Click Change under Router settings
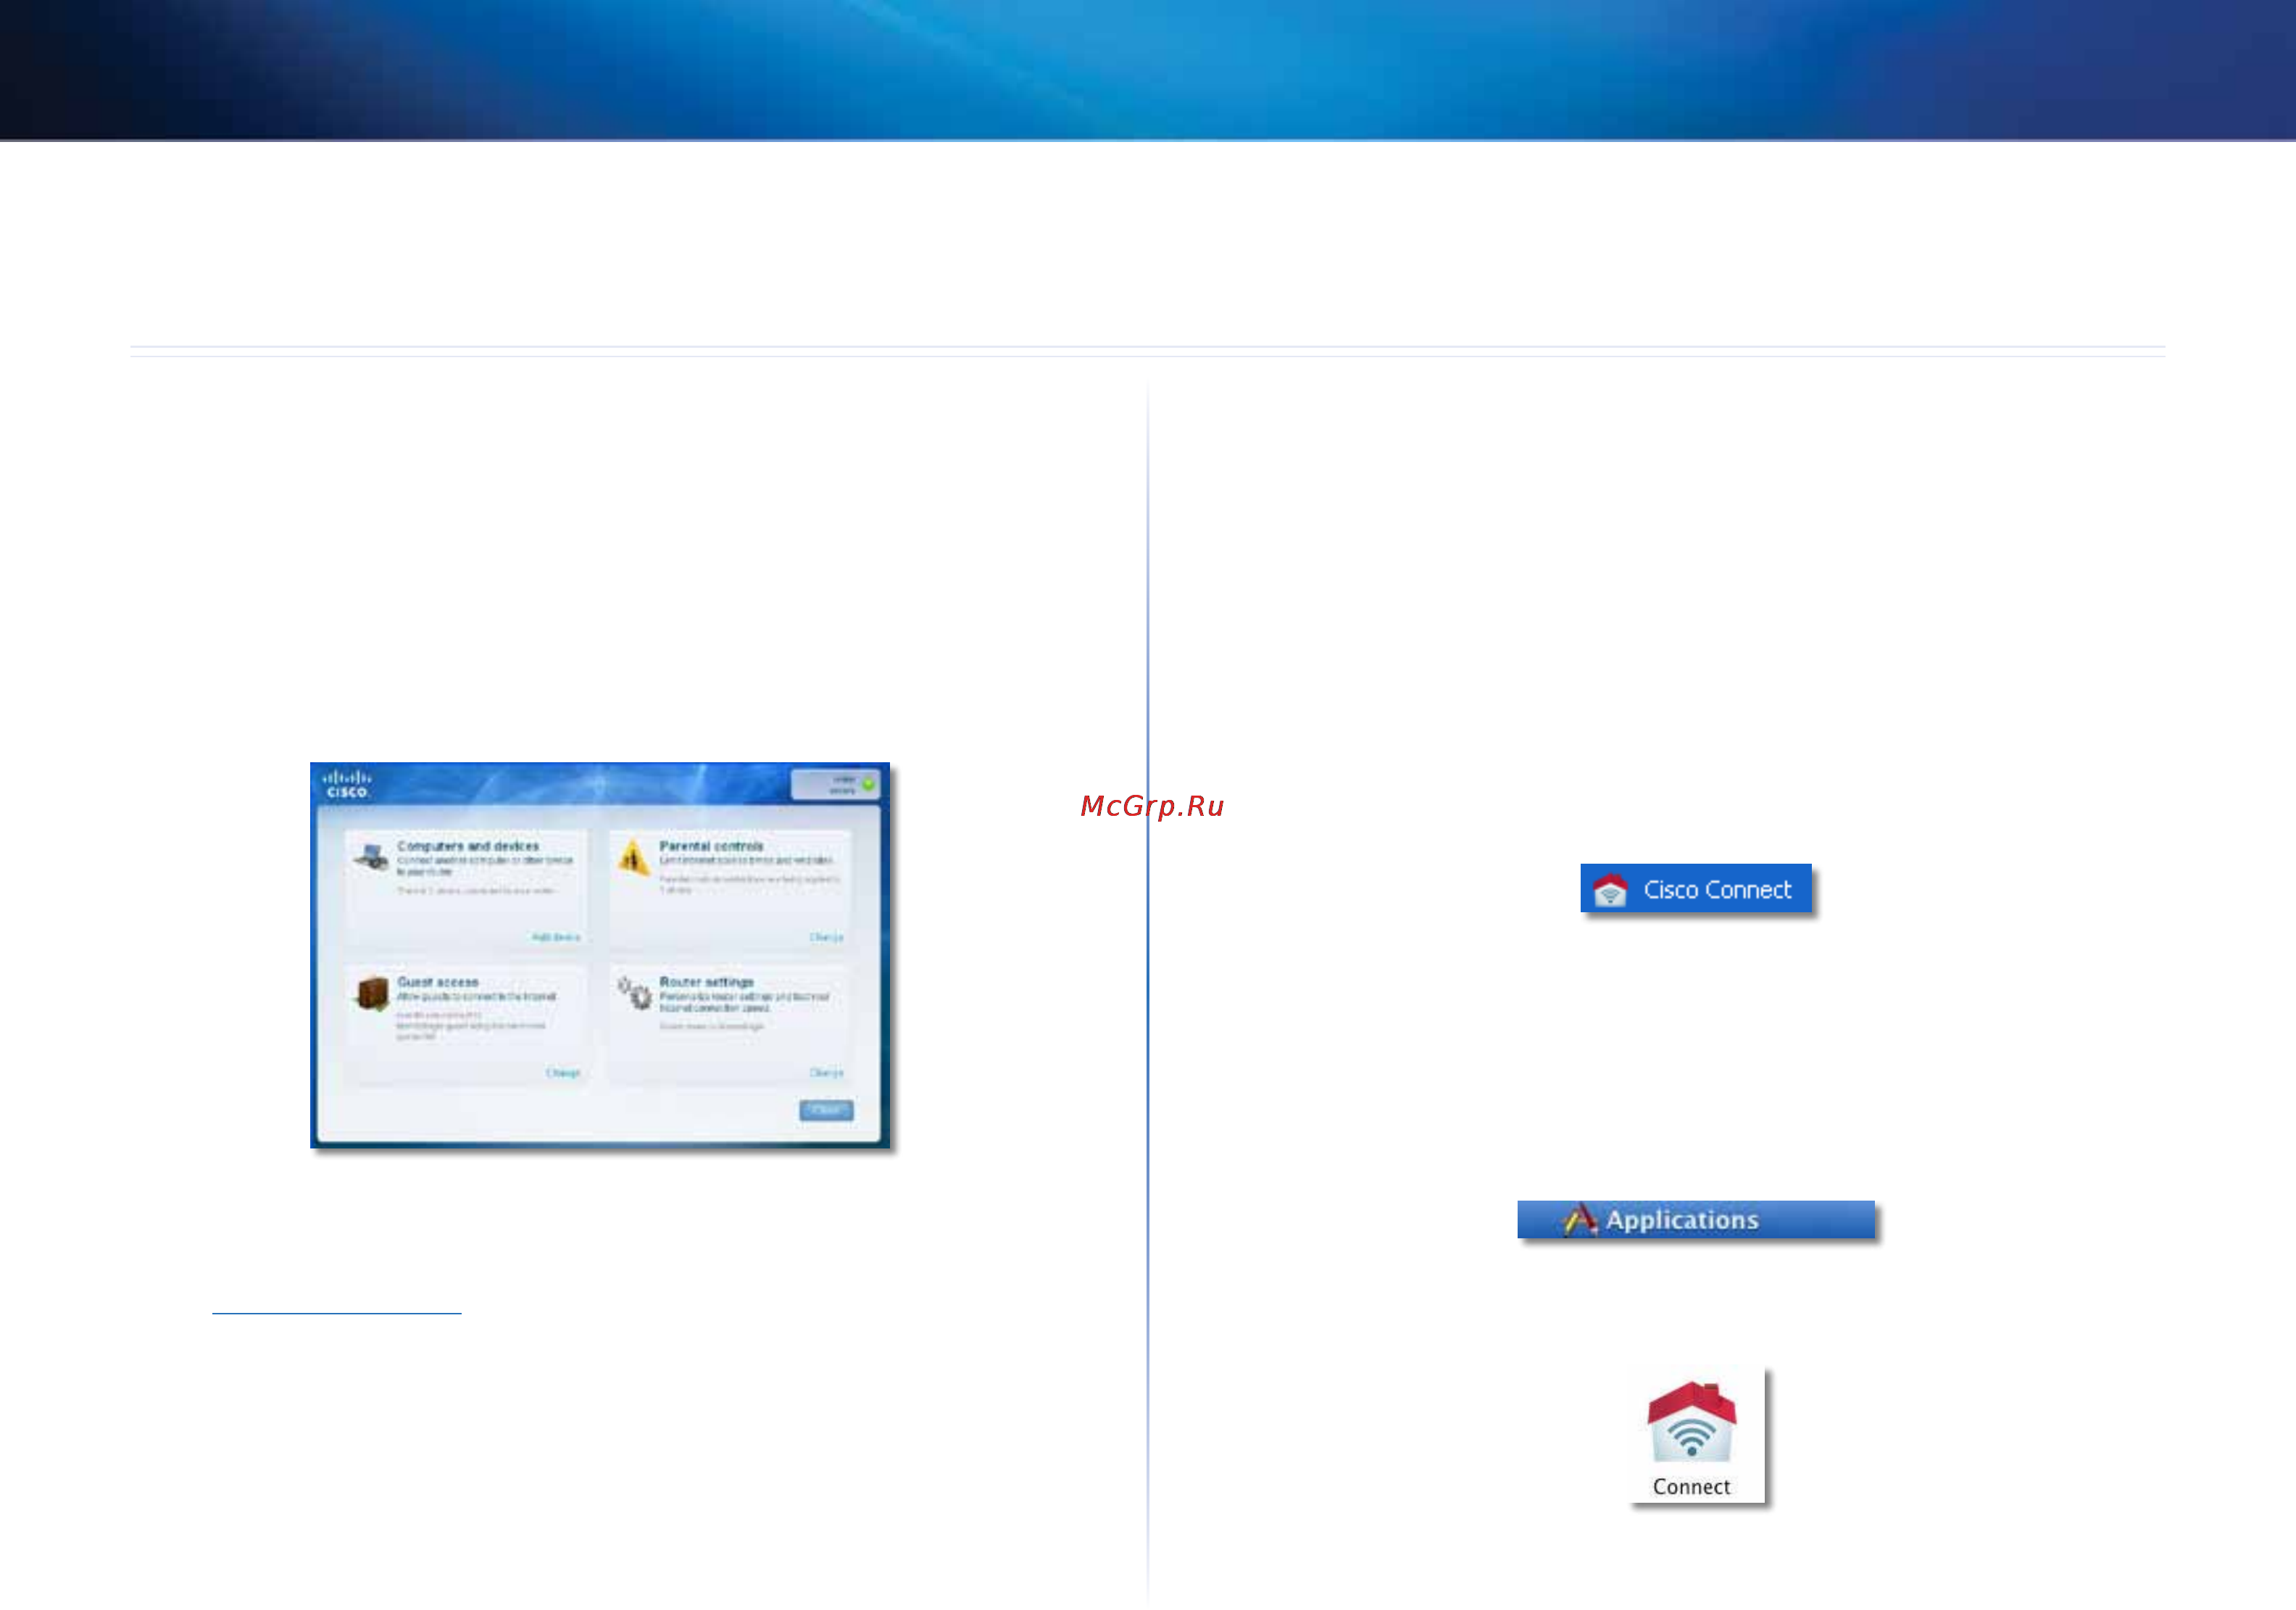 point(826,1072)
